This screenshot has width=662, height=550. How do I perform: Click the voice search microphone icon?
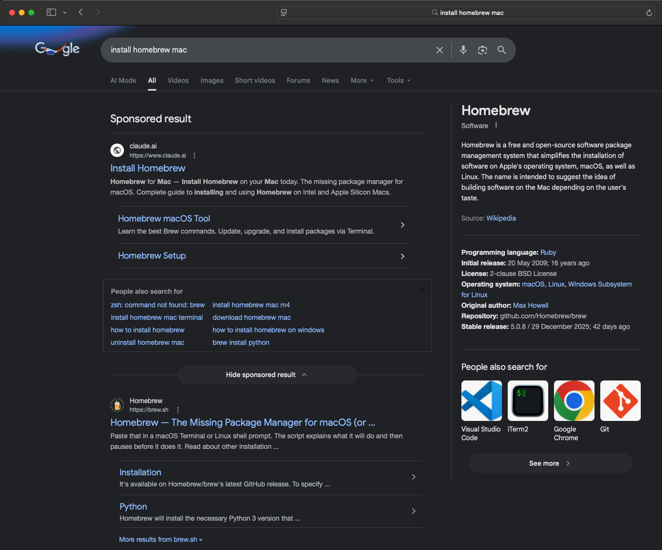tap(463, 50)
